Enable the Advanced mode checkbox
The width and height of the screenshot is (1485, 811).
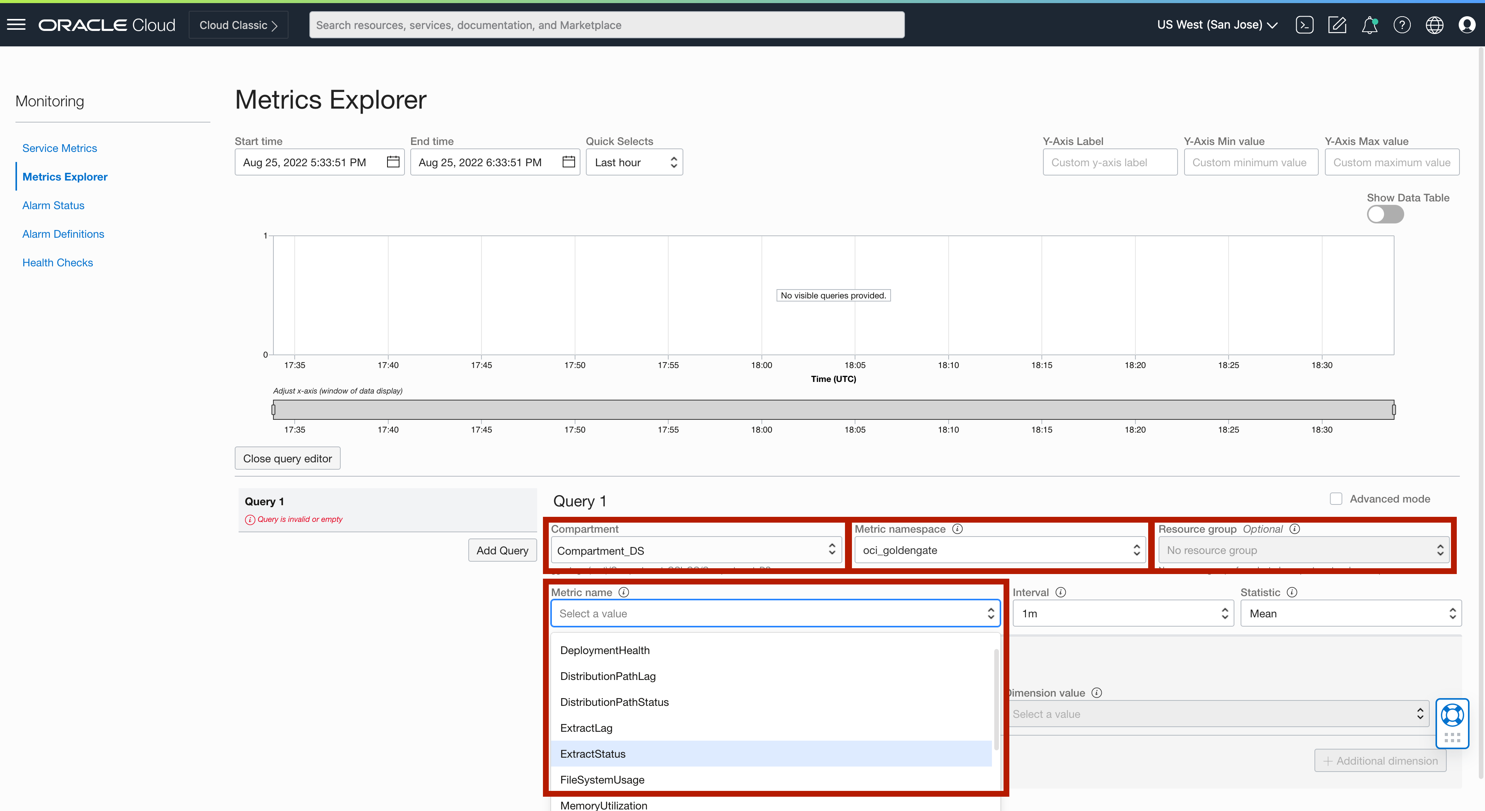point(1336,499)
